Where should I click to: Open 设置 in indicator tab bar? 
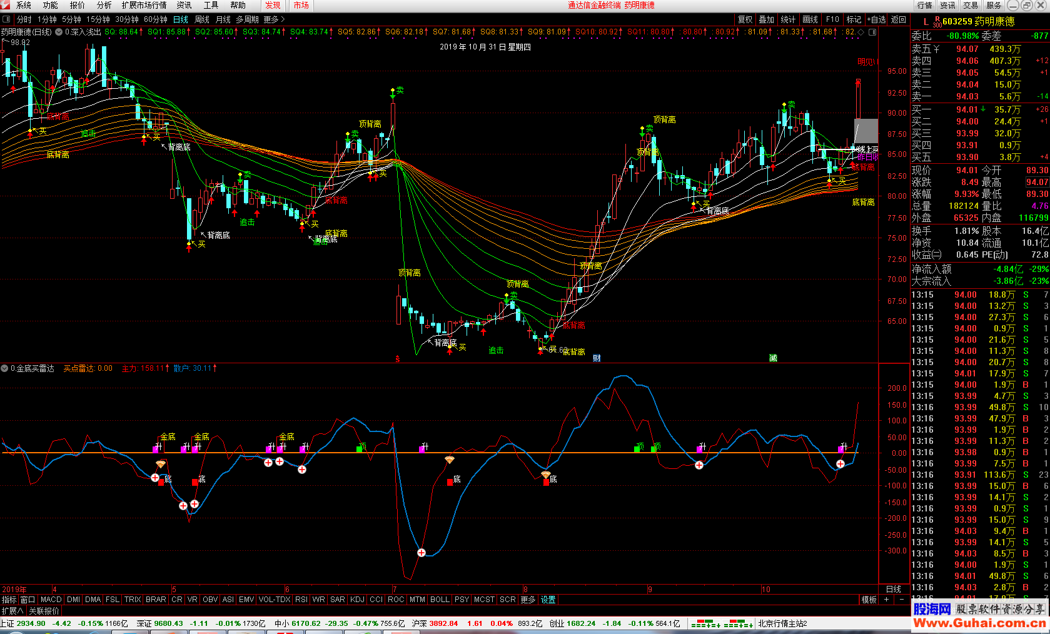click(548, 600)
